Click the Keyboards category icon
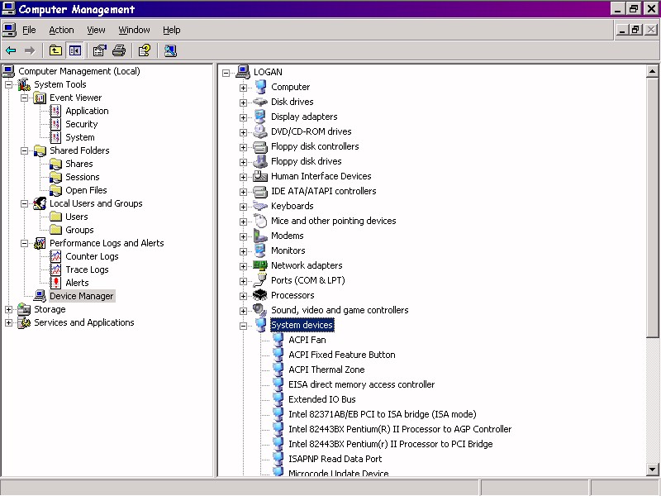The height and width of the screenshot is (496, 661). pos(260,206)
